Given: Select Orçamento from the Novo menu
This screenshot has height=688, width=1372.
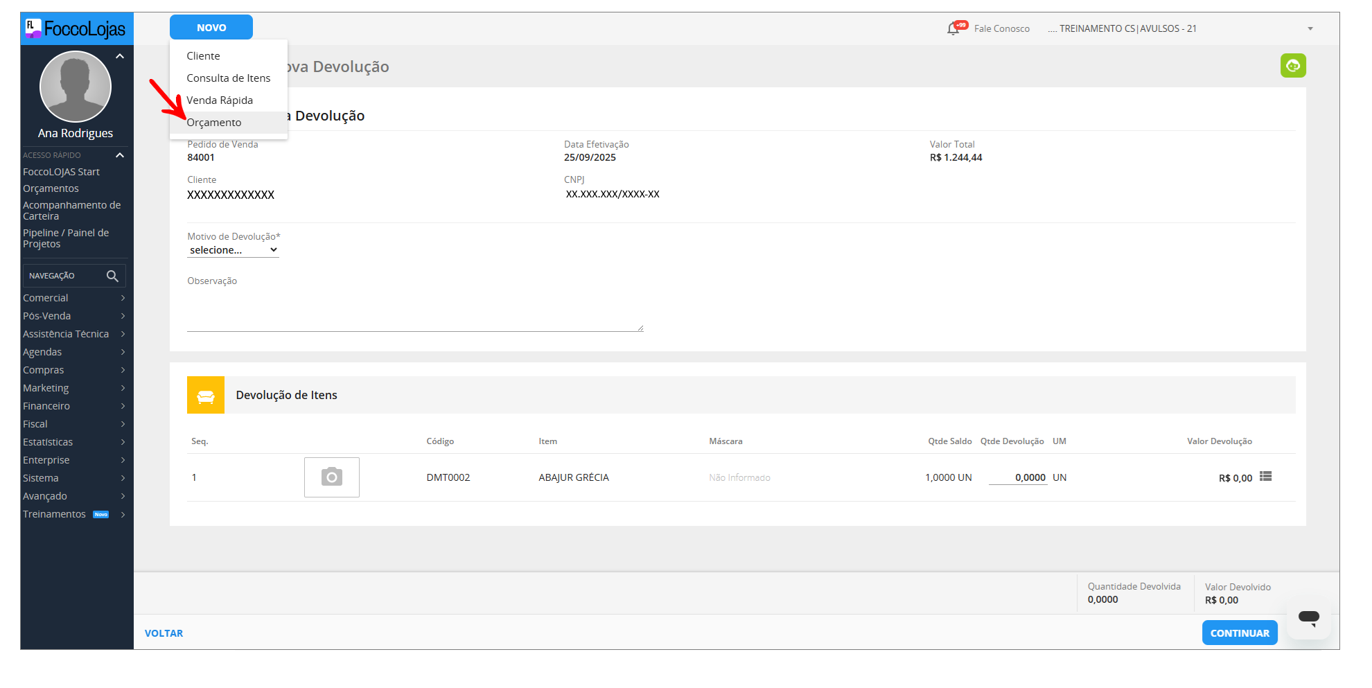Looking at the screenshot, I should (214, 123).
